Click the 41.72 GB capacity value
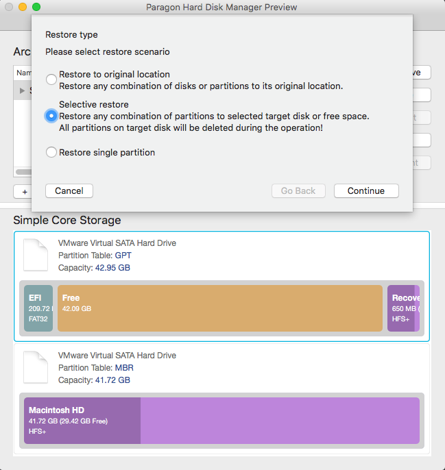This screenshot has height=470, width=445. [x=112, y=380]
